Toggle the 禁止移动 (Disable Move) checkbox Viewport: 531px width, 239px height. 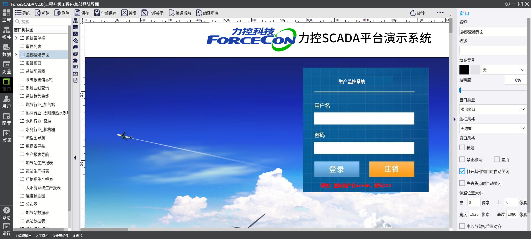(462, 160)
